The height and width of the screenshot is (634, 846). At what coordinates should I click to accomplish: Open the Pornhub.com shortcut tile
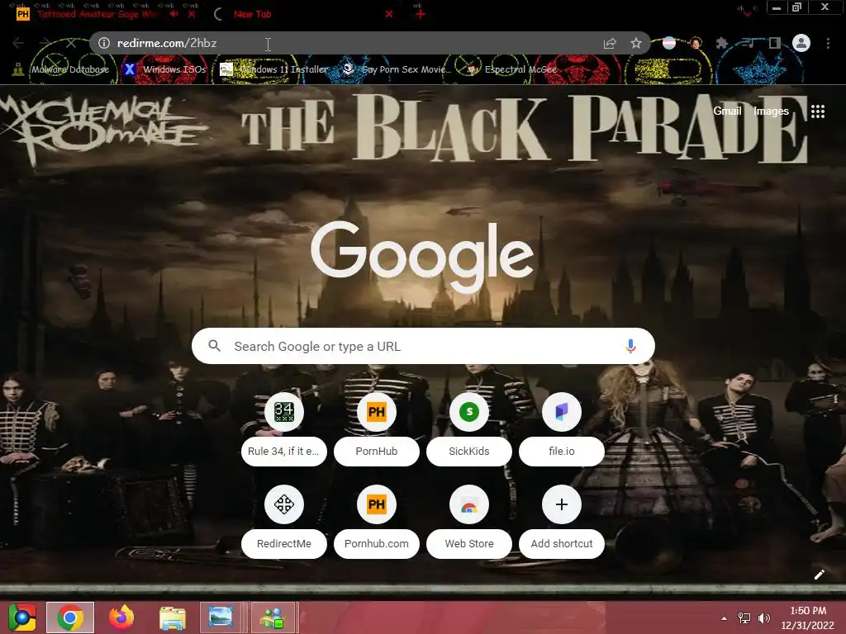coord(377,523)
